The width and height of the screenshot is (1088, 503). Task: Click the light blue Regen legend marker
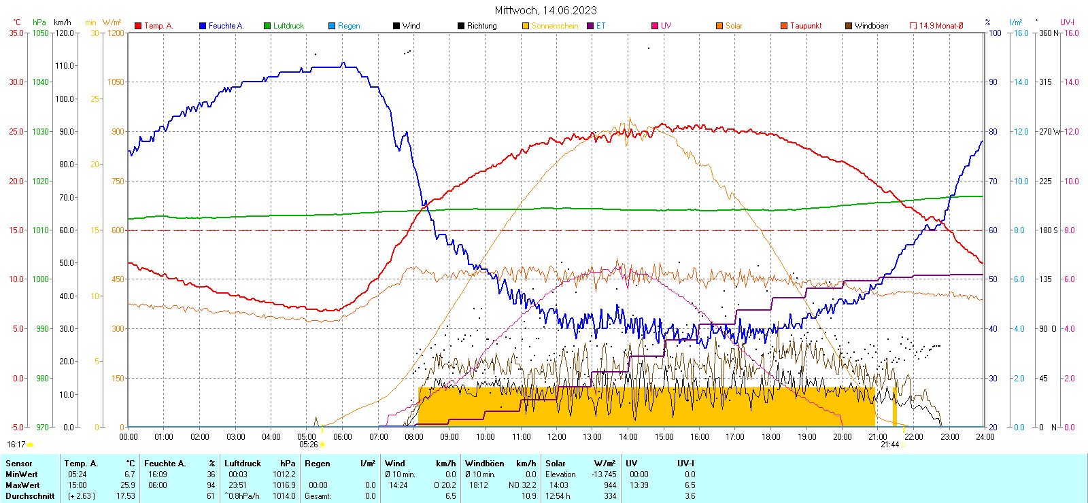332,26
